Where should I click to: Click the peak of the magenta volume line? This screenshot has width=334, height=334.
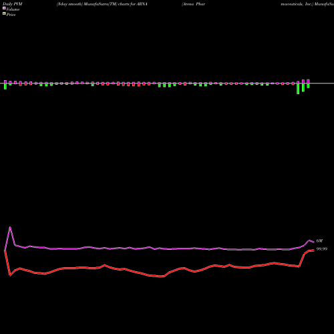[10, 227]
